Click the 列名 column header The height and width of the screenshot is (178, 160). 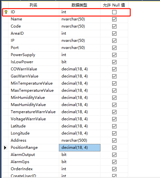coord(33,5)
